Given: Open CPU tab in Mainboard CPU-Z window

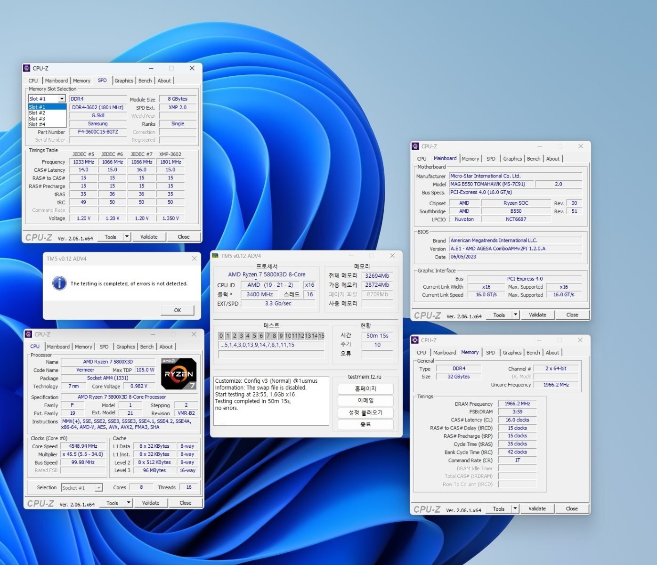Looking at the screenshot, I should [x=422, y=159].
